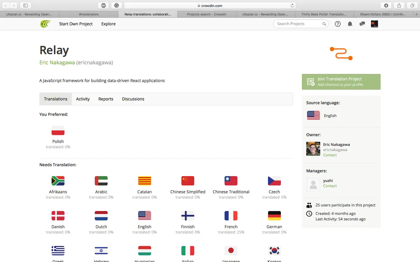
Task: Open owner Eric Nakagawa's profile photo
Action: coord(313,149)
